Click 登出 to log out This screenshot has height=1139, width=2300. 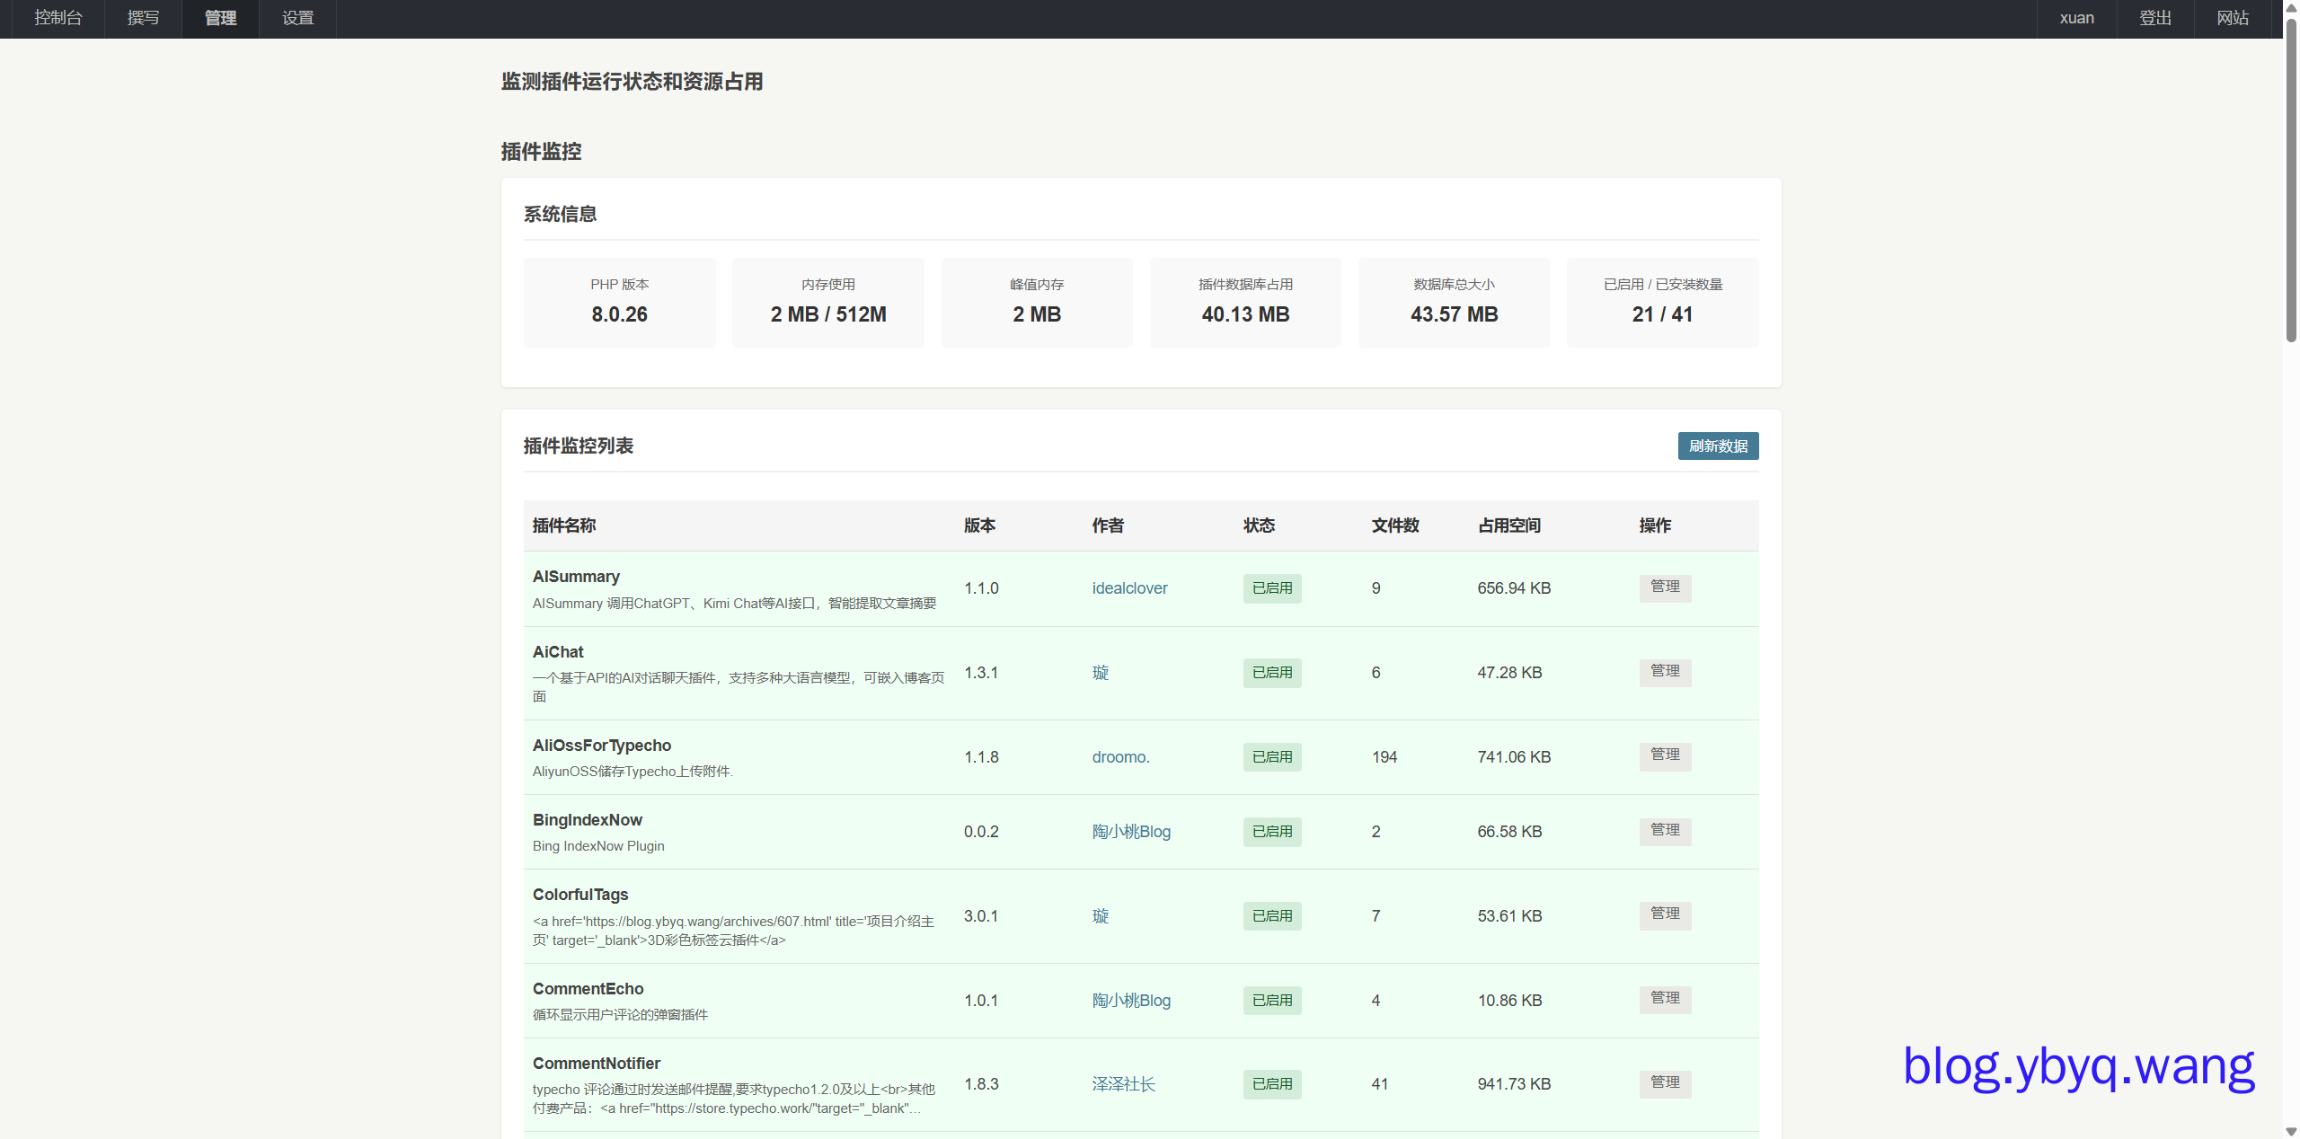(x=2154, y=18)
